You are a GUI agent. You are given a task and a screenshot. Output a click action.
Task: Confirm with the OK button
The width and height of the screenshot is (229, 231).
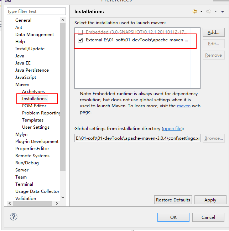click(173, 217)
